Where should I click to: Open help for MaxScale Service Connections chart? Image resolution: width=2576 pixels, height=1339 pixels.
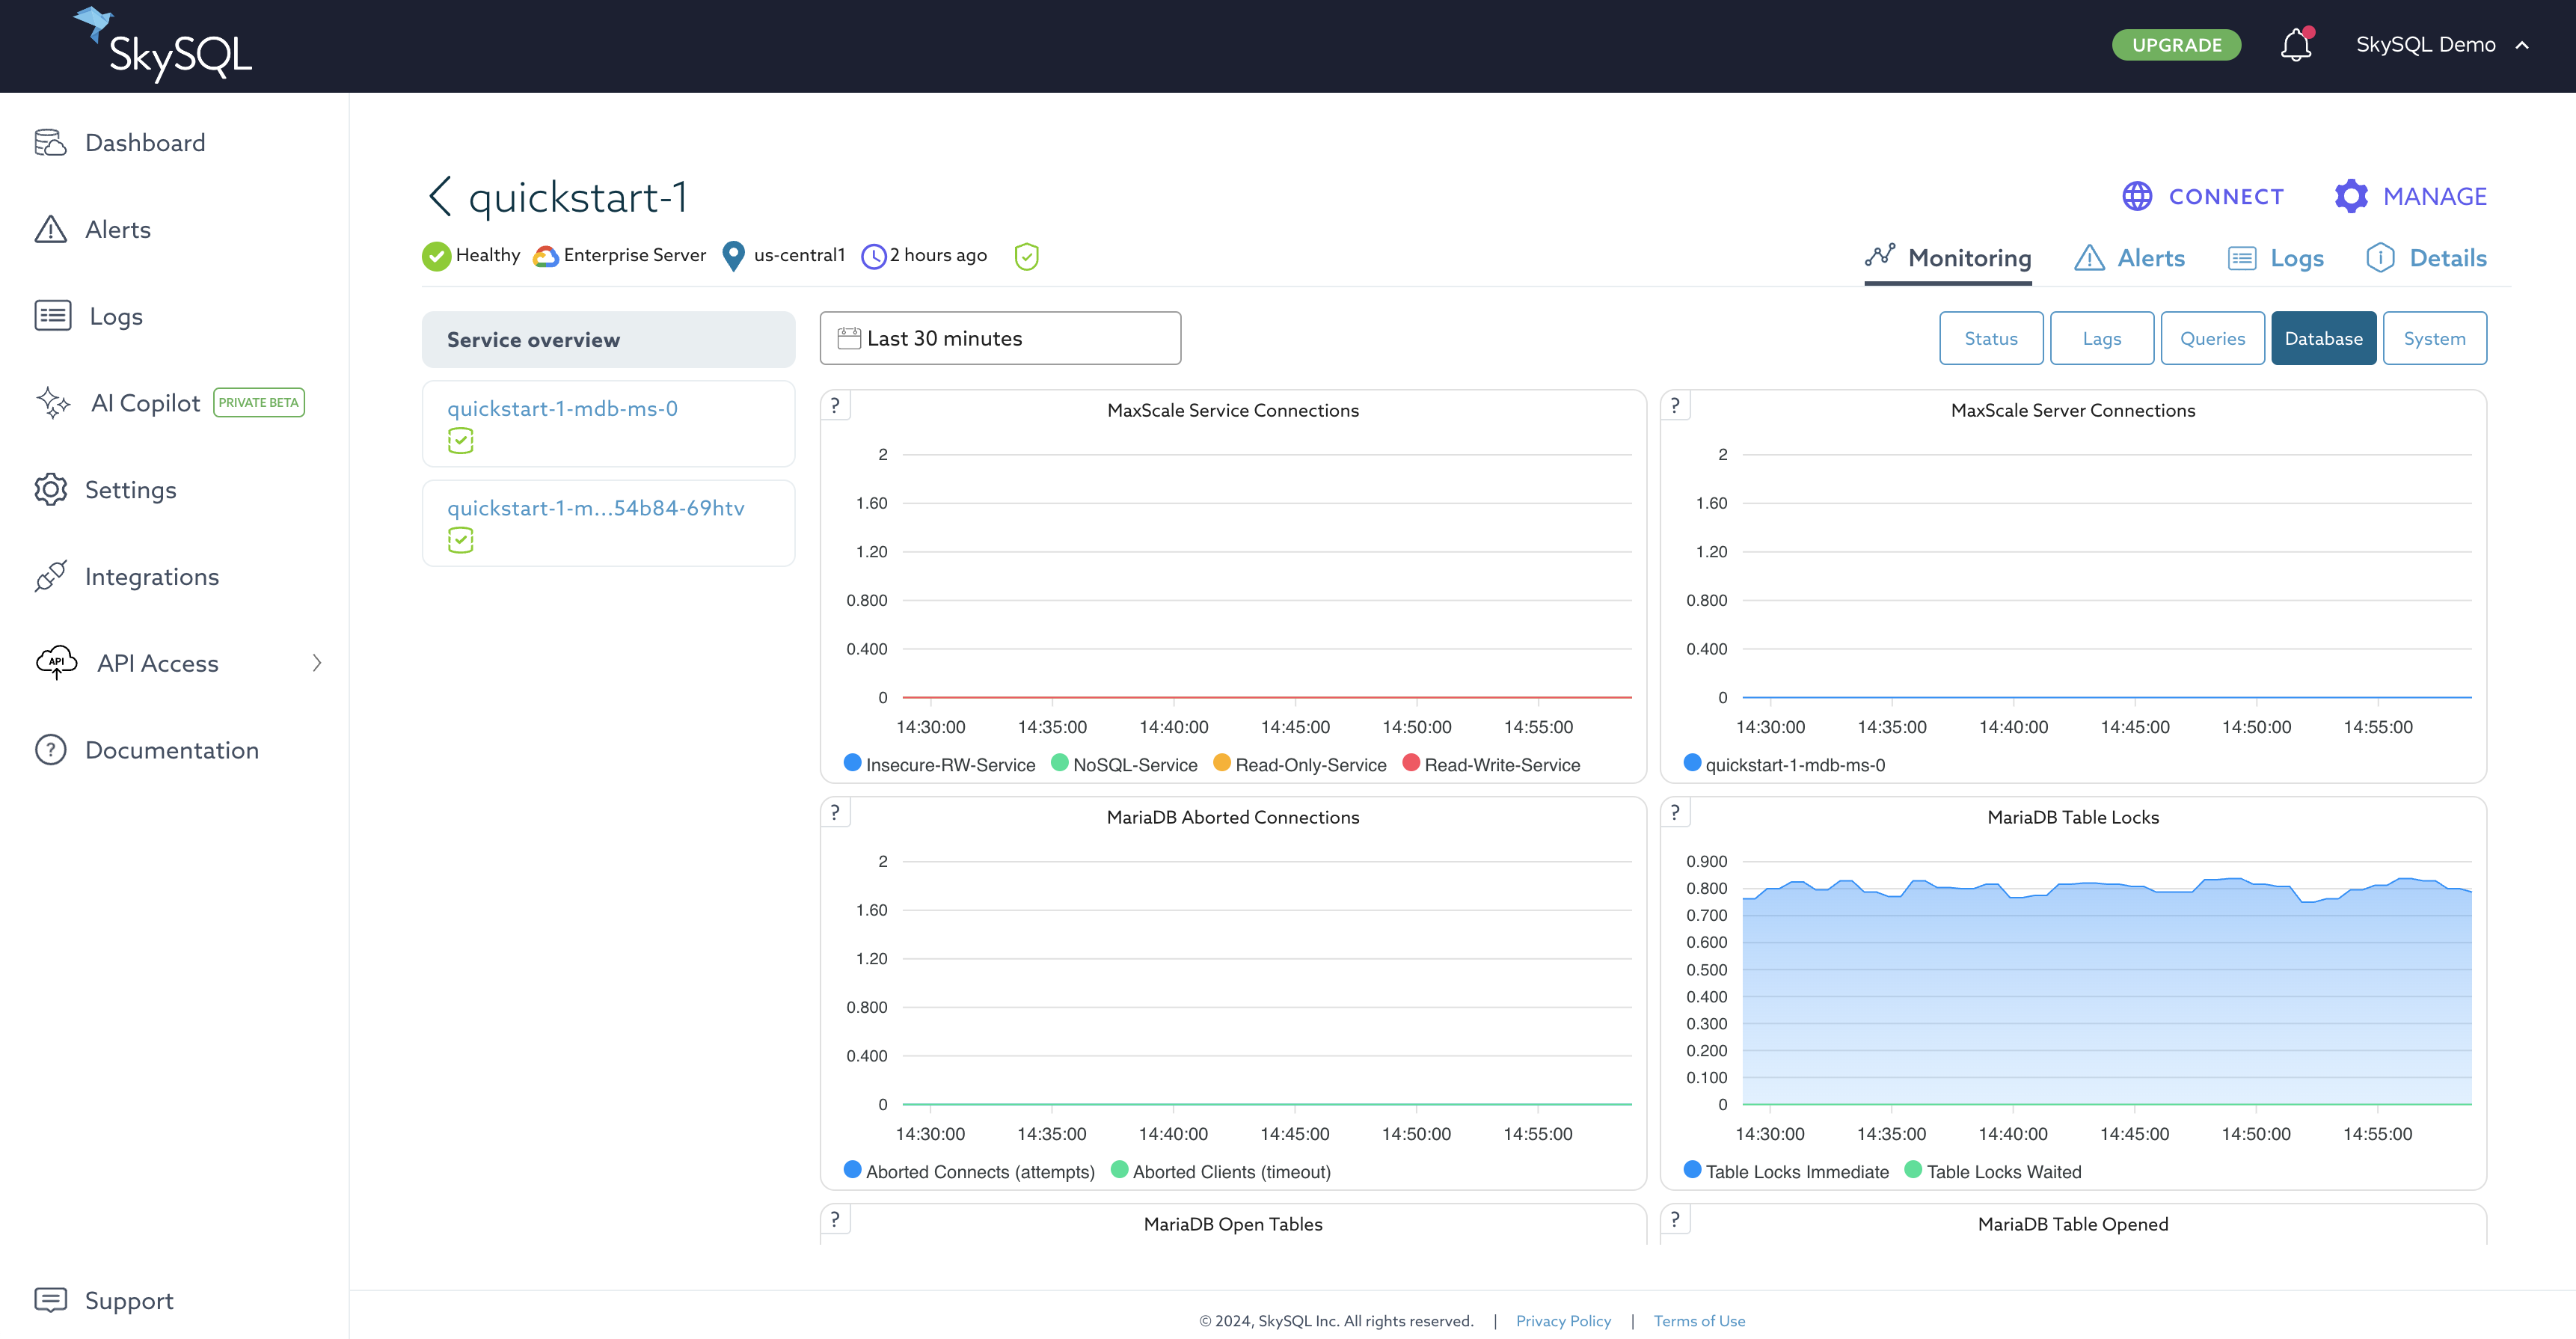pos(835,405)
